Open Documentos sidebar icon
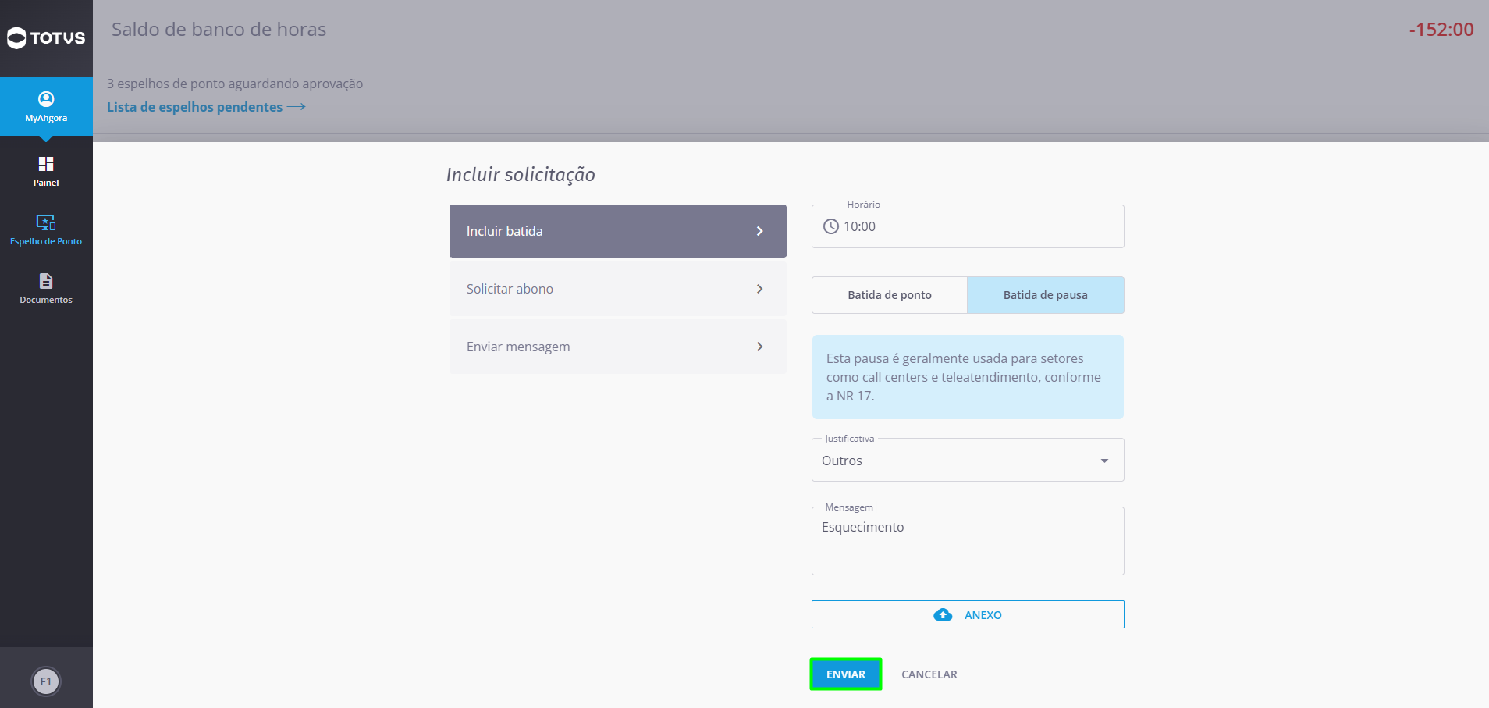Screen dimensions: 1489x708 tap(46, 281)
